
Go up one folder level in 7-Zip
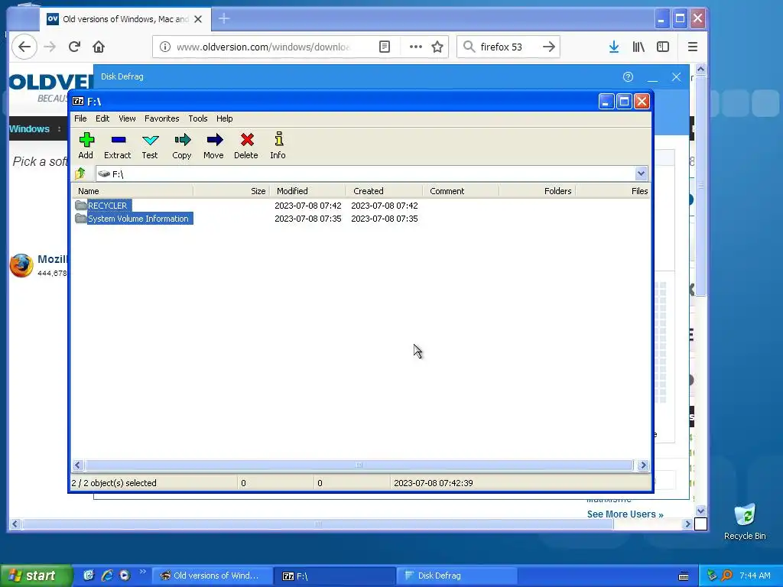(x=80, y=174)
